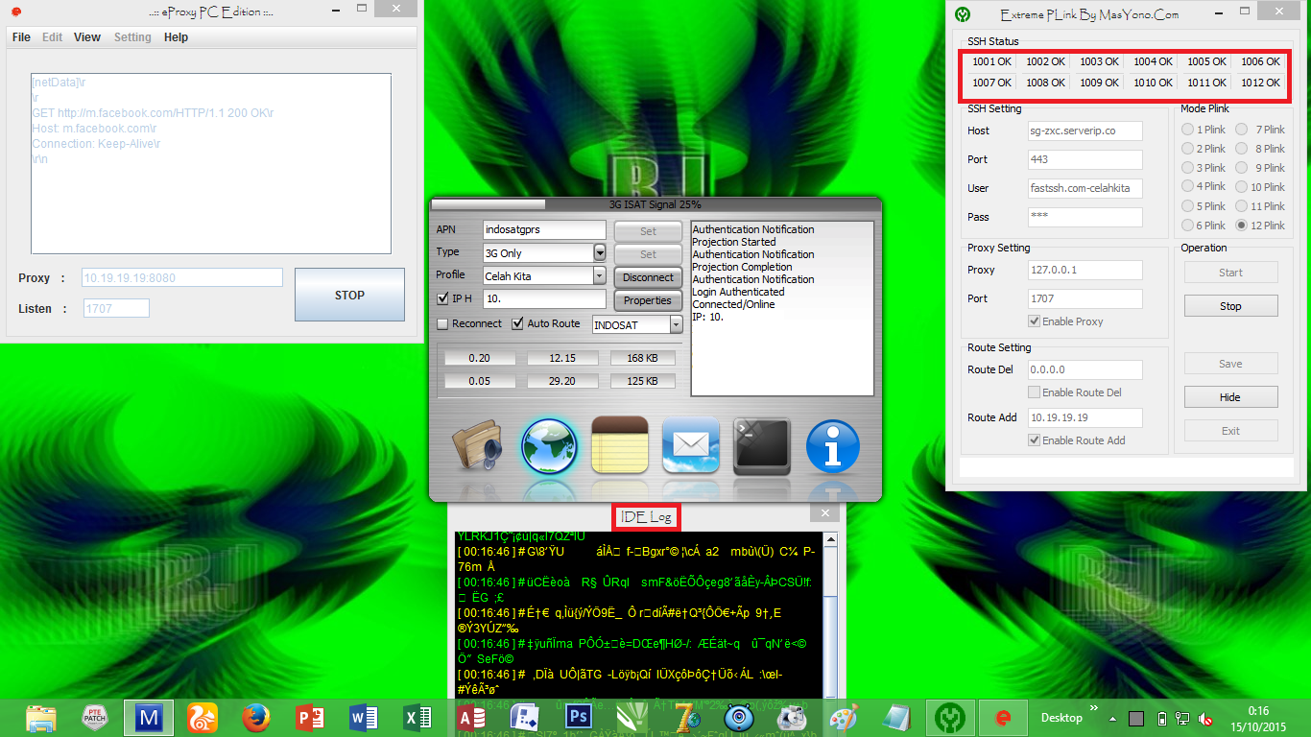This screenshot has width=1311, height=737.
Task: Click the 1001 OK SSH status
Action: pos(992,61)
